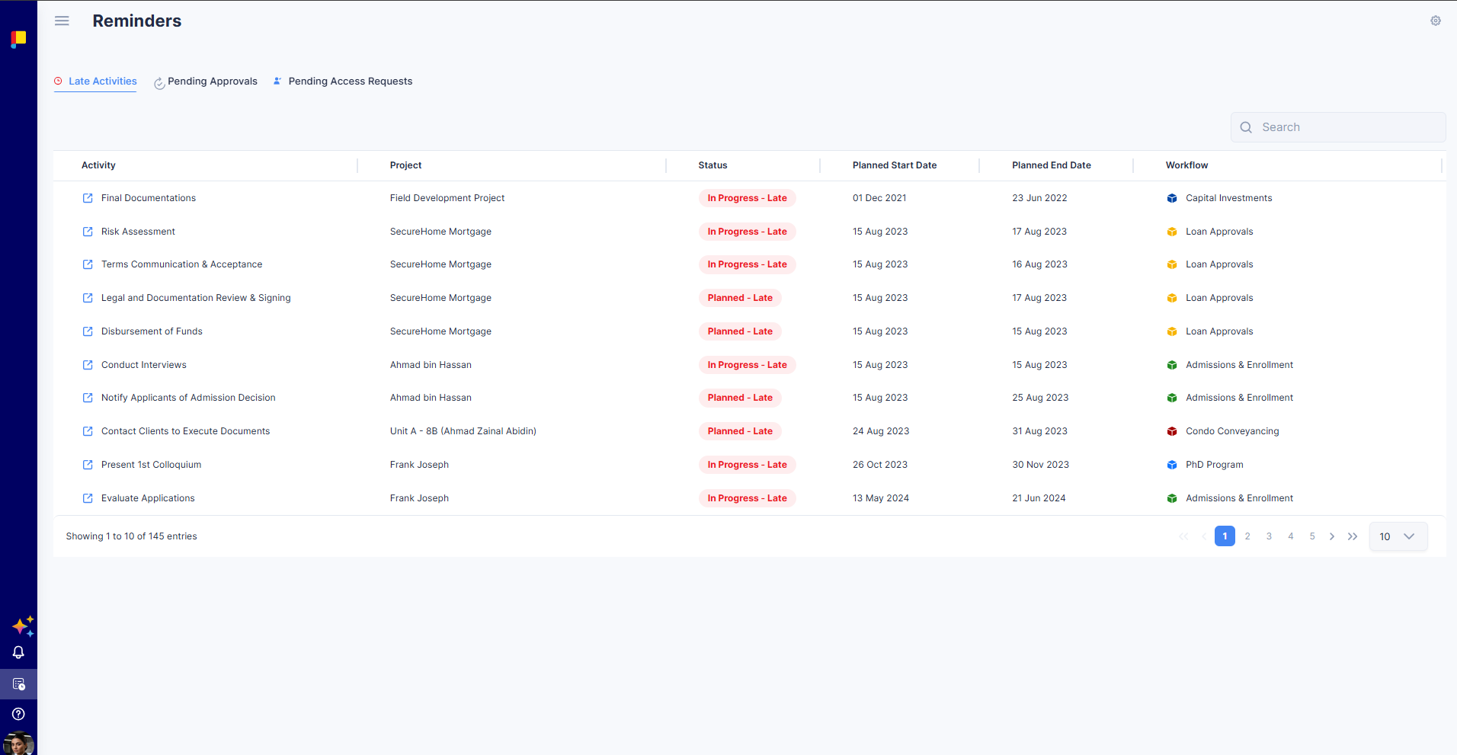
Task: Go to page 5
Action: coord(1312,536)
